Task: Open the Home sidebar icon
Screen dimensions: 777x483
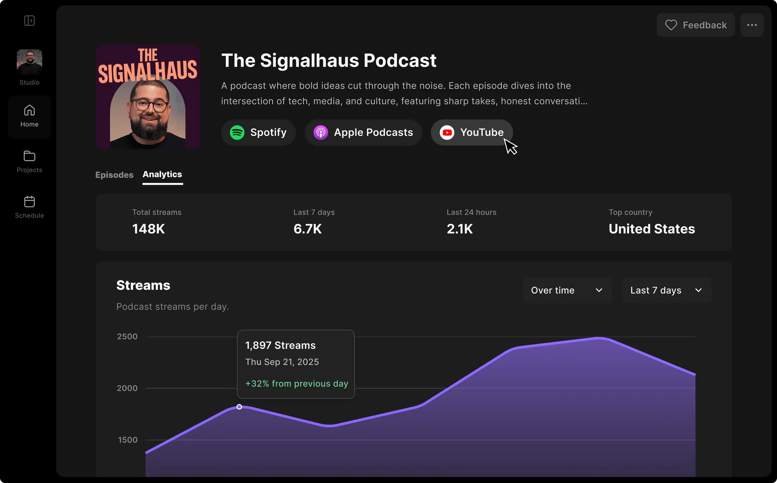Action: (x=30, y=111)
